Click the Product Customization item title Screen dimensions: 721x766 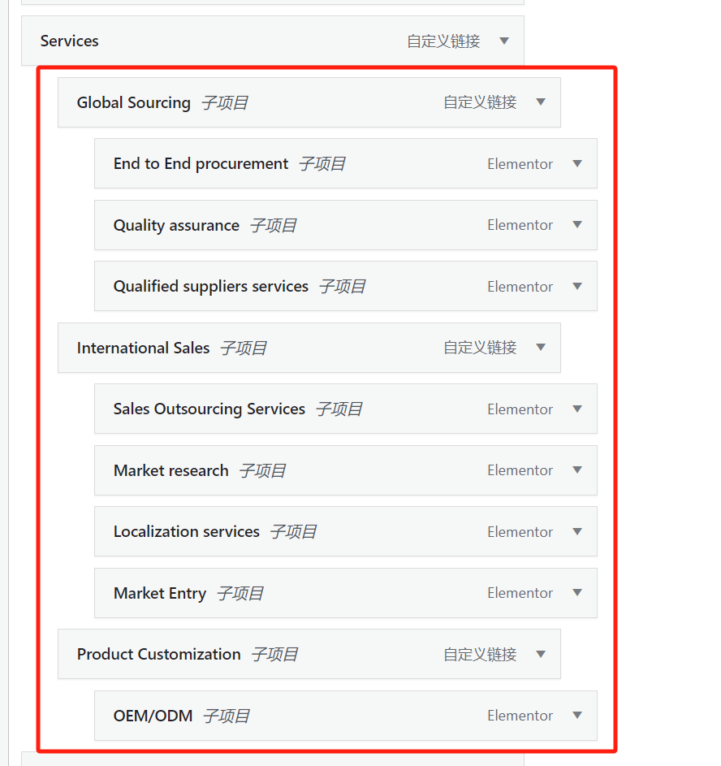click(x=159, y=654)
